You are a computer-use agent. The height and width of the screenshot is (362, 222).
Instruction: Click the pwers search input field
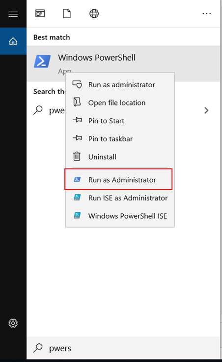tap(123, 348)
